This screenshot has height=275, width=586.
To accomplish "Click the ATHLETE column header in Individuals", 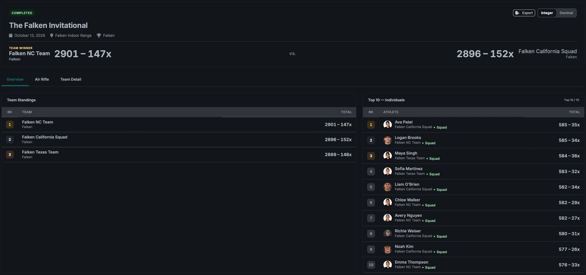I will (x=391, y=112).
